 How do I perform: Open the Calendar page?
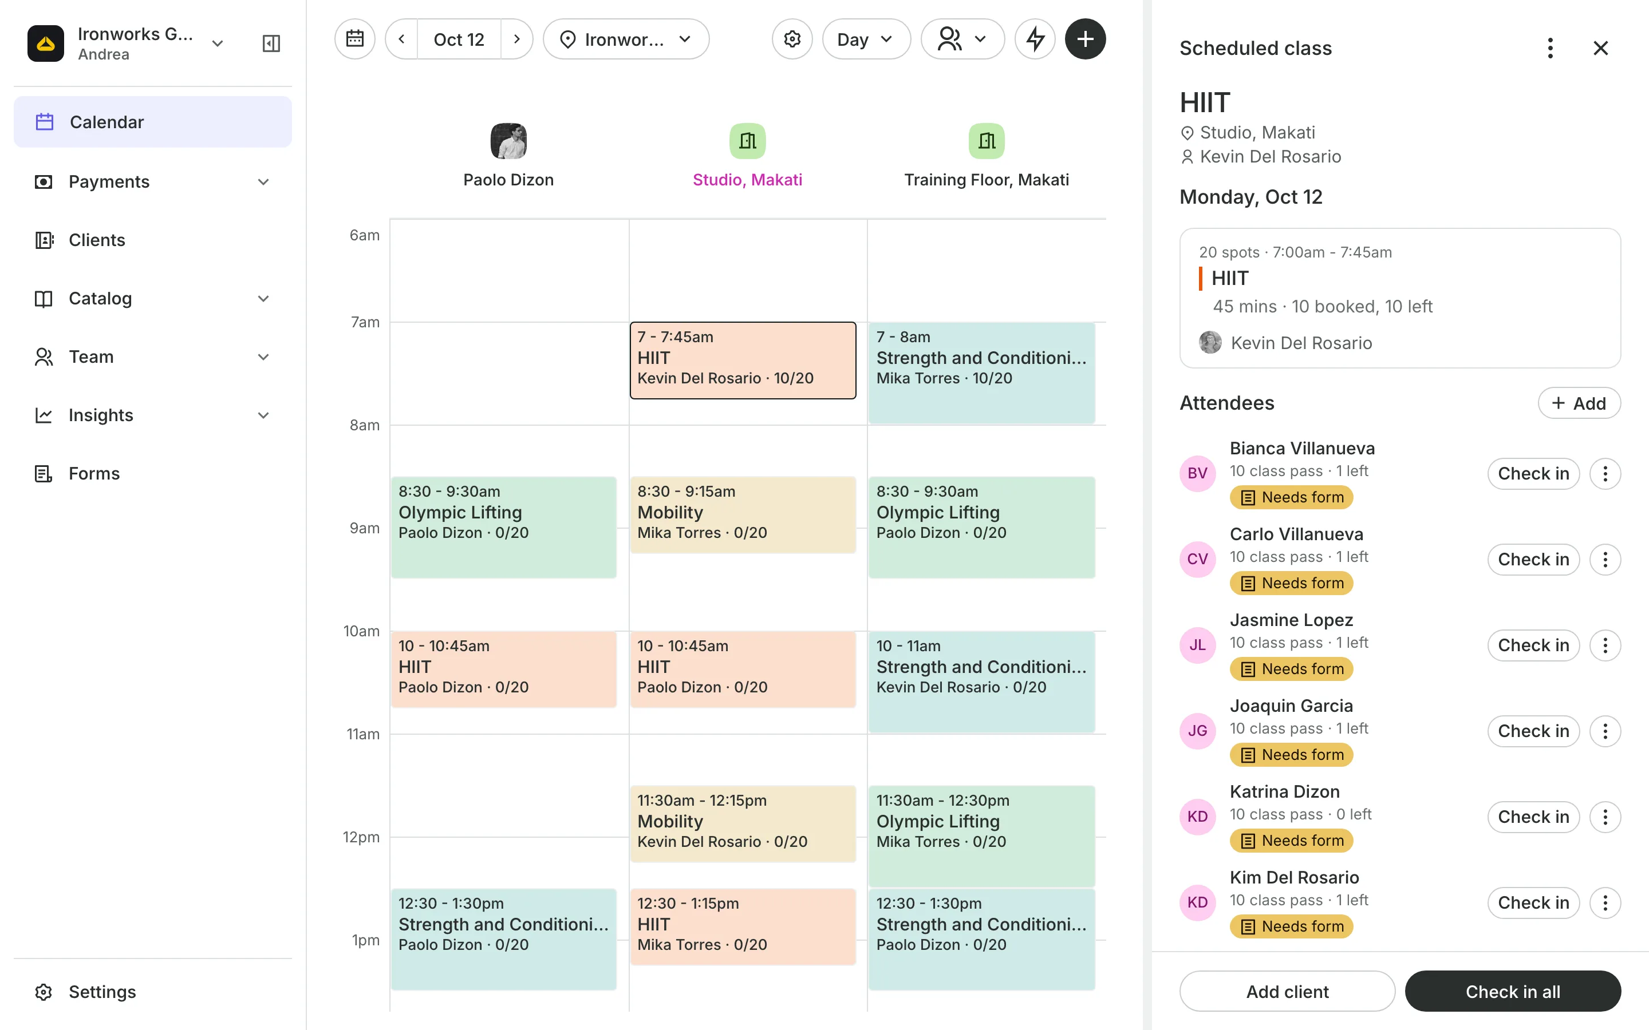coord(153,122)
